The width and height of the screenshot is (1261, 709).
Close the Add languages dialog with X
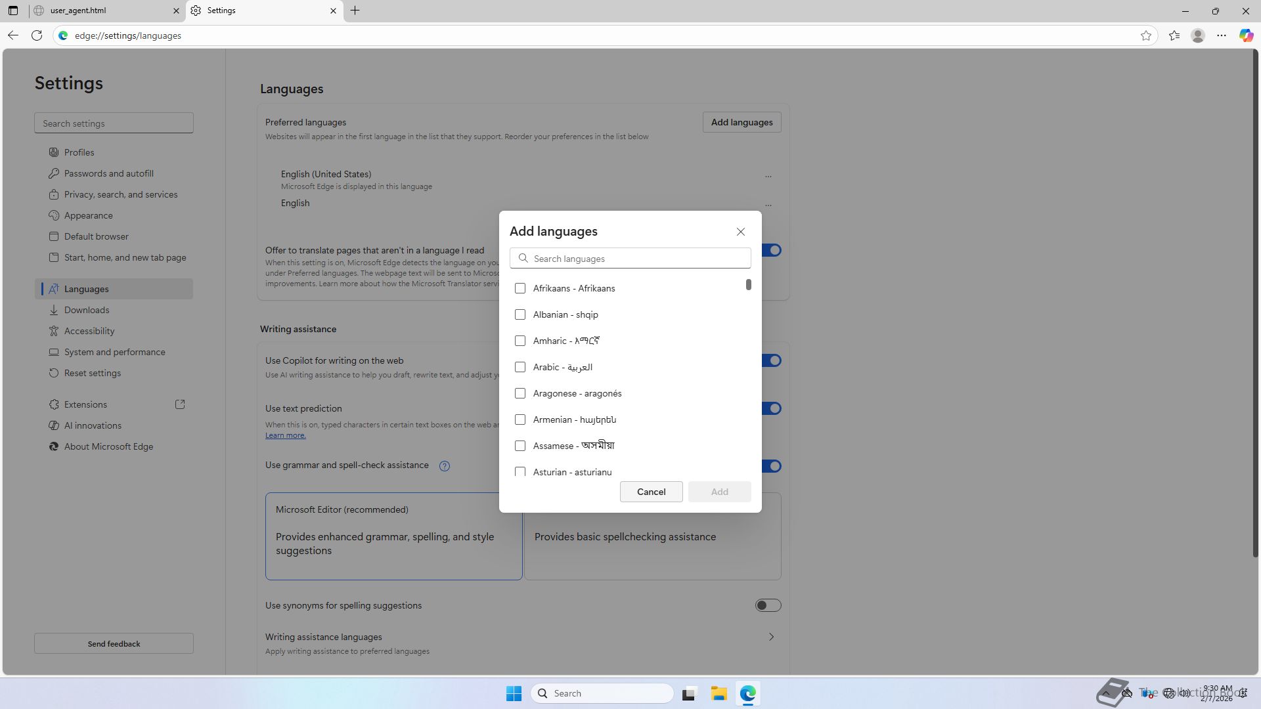[x=741, y=232]
